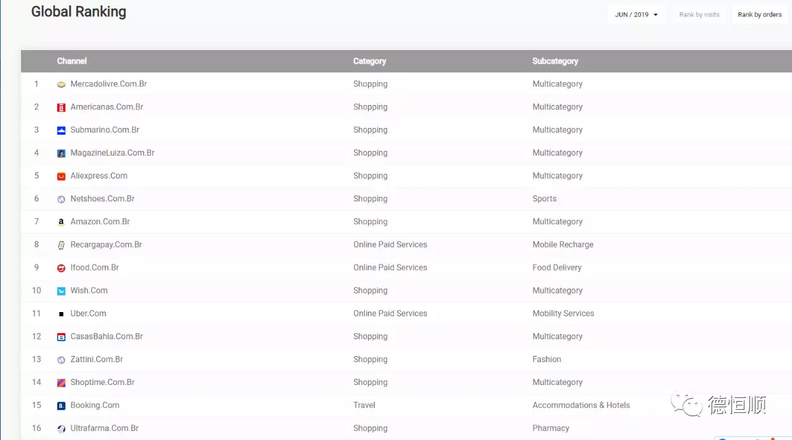Image resolution: width=792 pixels, height=440 pixels.
Task: Open the MagazineLuiza.Com.Br channel link
Action: tap(113, 153)
